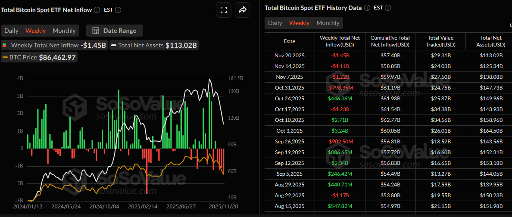This screenshot has width=512, height=217.
Task: Select Daily tab in History Data table
Action: (x=275, y=23)
